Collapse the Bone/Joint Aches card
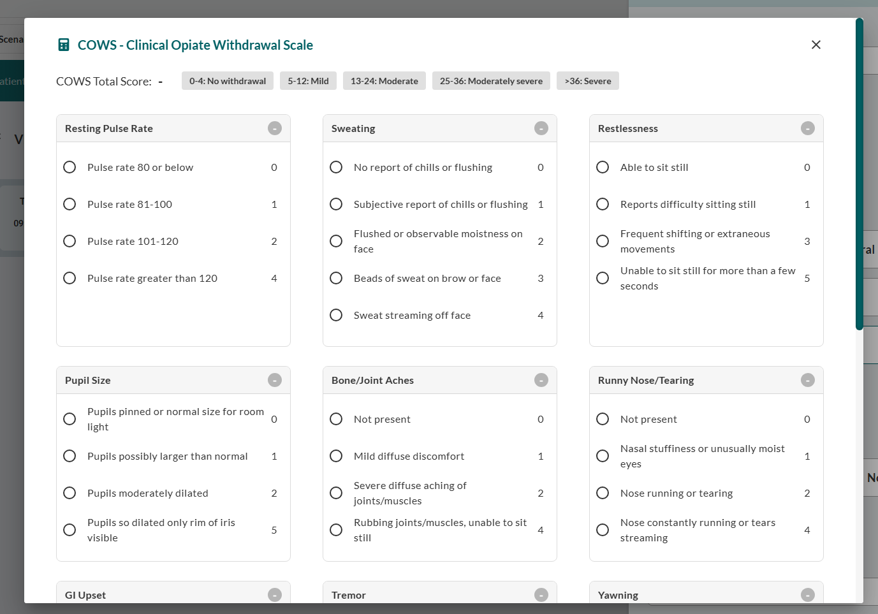The image size is (878, 614). [x=541, y=380]
